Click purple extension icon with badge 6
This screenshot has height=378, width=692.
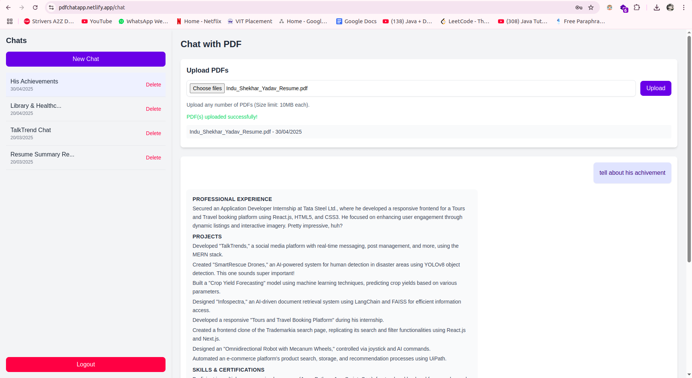[x=623, y=8]
